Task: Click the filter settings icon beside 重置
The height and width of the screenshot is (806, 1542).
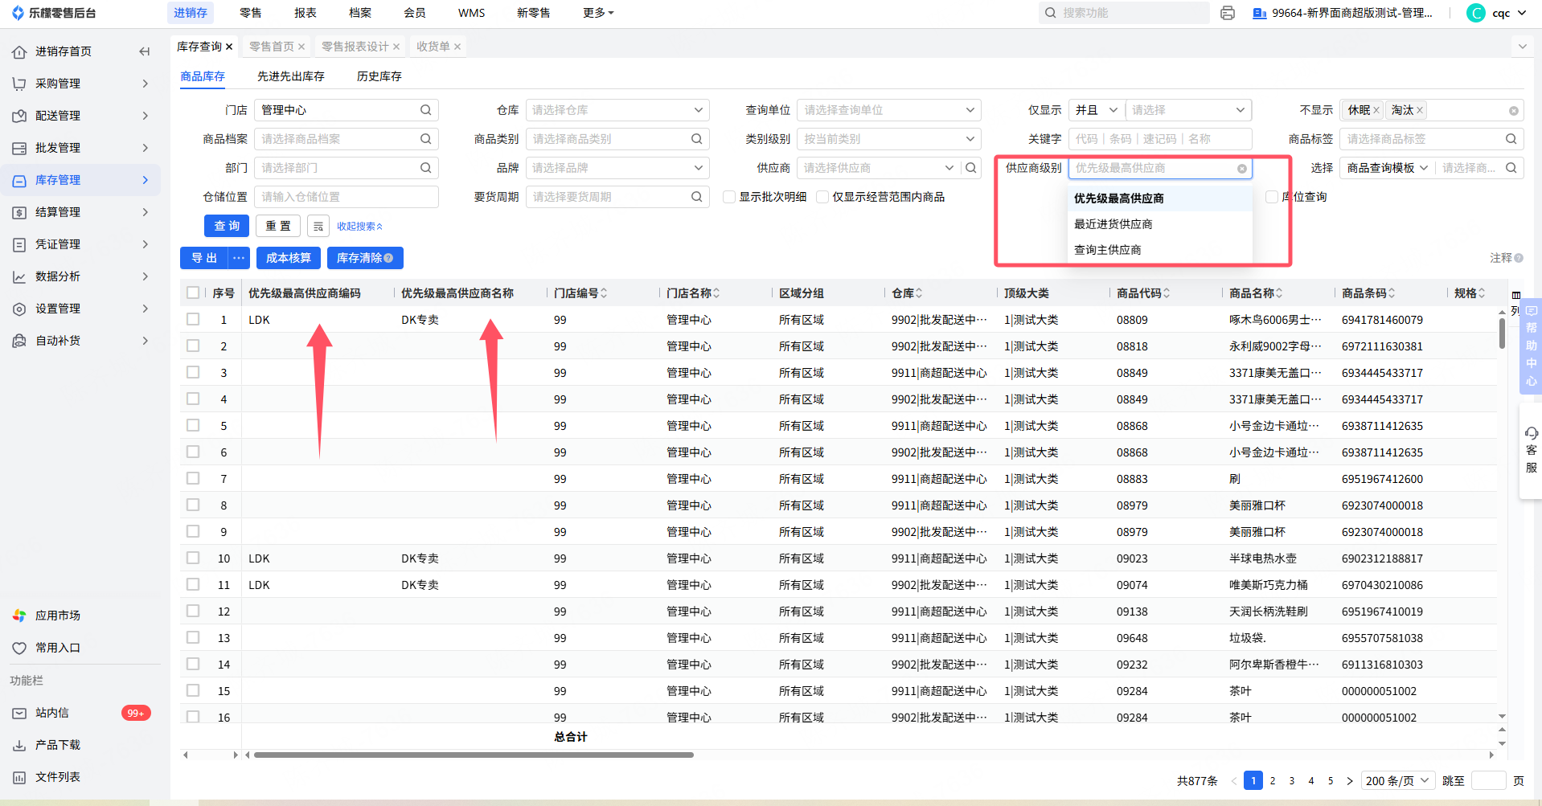Action: 318,227
